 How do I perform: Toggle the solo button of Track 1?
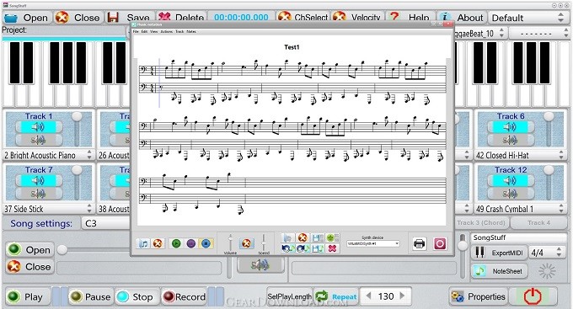(x=39, y=140)
